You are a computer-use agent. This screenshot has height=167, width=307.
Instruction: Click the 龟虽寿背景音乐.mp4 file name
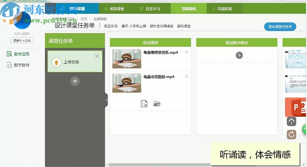click(161, 52)
